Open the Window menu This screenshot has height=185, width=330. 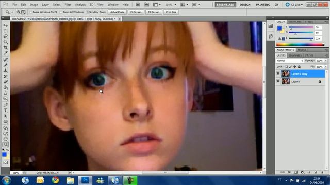(x=113, y=5)
